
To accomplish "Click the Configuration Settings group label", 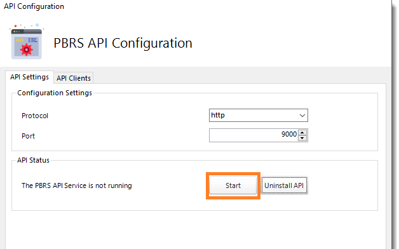I will [55, 93].
